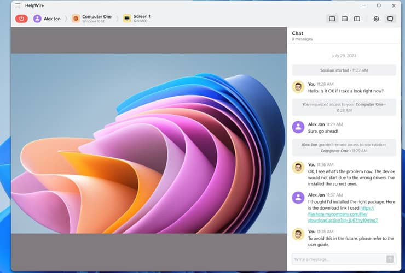This screenshot has height=273, width=405.
Task: Select the Screen 1 breadcrumb
Action: click(x=137, y=19)
